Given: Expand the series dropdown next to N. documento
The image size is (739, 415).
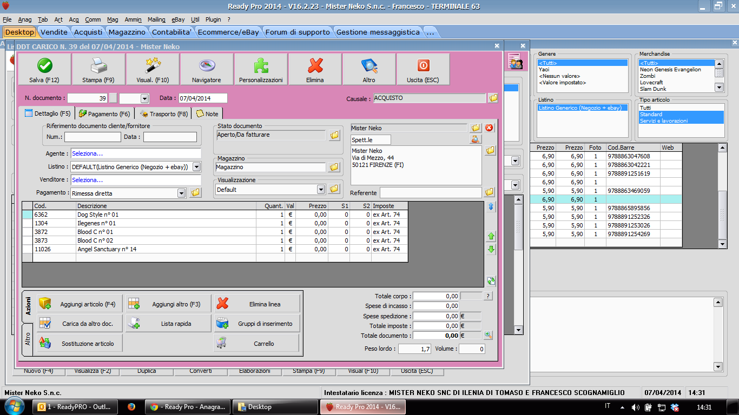Looking at the screenshot, I should 144,98.
